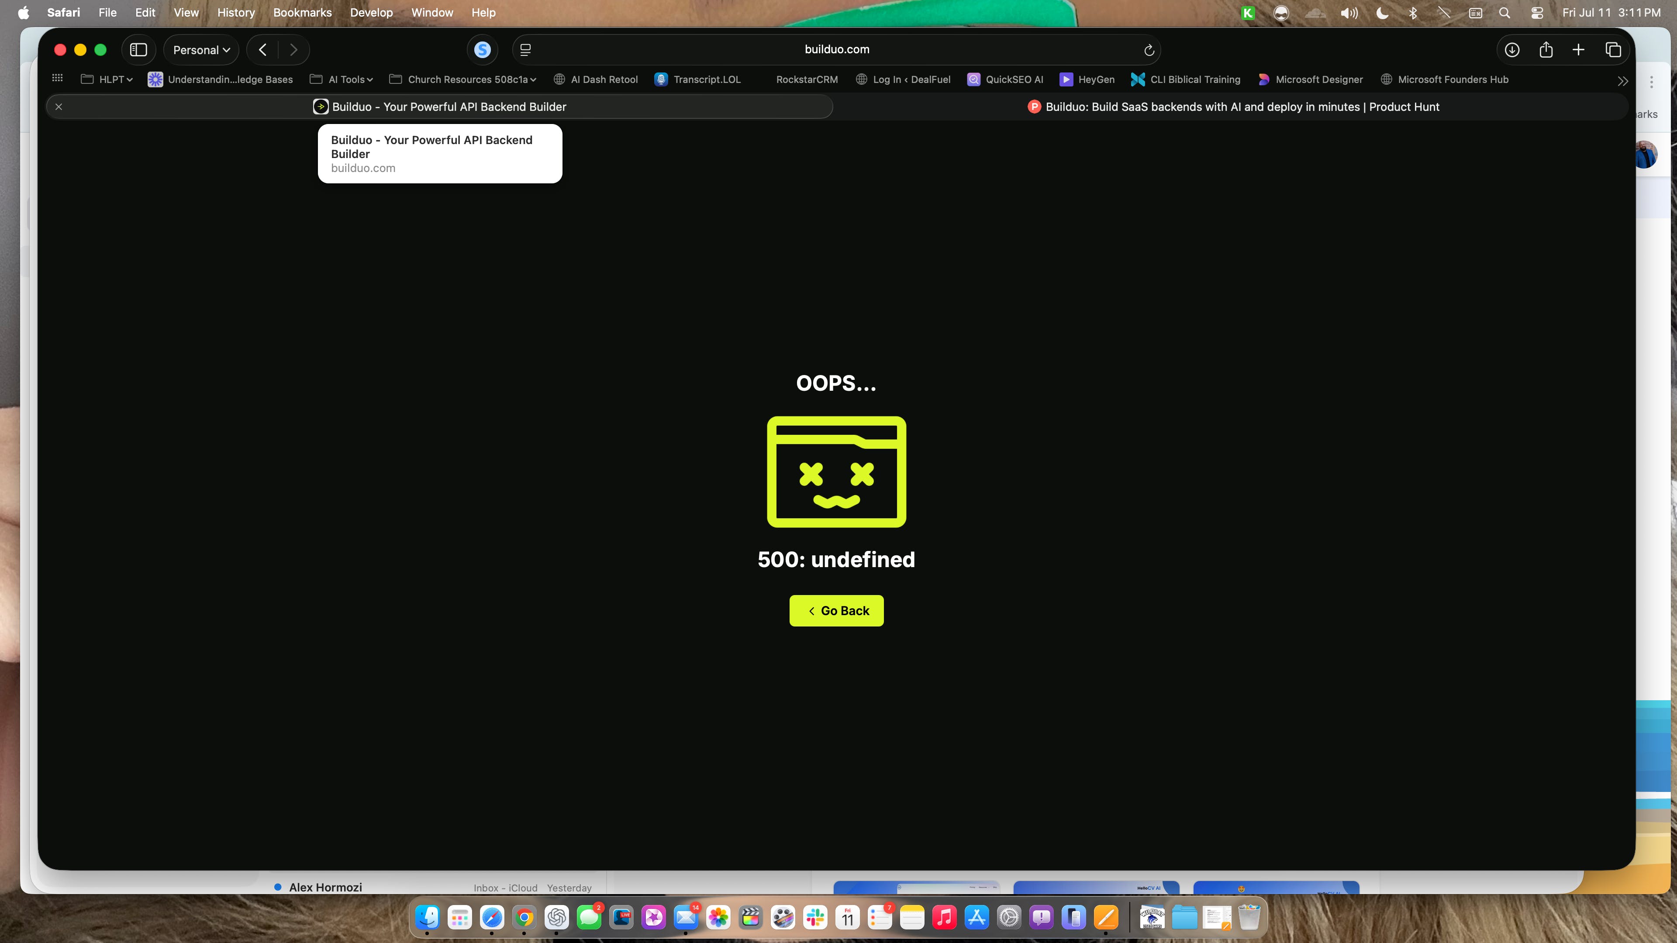Open the HeyGen bookmark link

pos(1087,79)
